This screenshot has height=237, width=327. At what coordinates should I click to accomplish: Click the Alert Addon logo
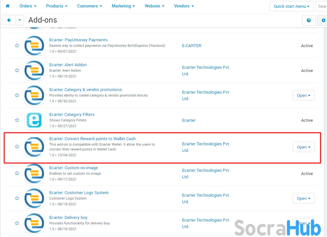[34, 70]
